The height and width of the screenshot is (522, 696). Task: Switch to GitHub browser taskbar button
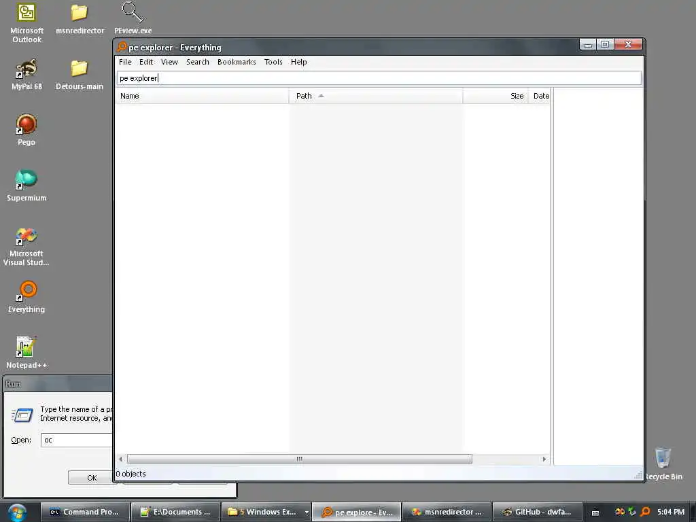(538, 512)
